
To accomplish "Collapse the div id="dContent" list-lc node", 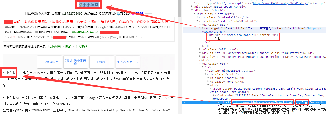I will click(197, 21).
